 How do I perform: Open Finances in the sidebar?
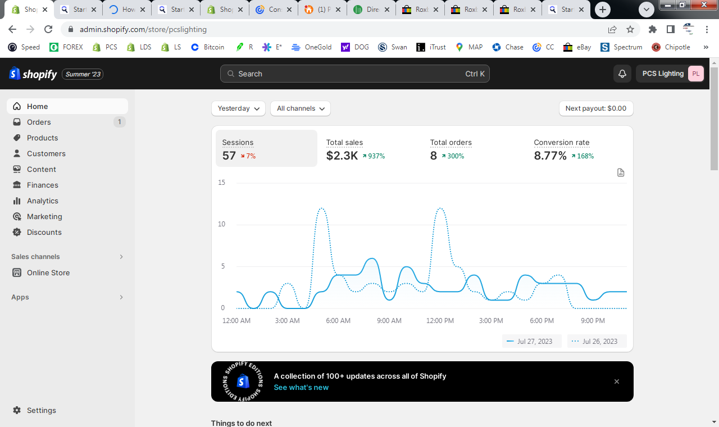pos(67,185)
